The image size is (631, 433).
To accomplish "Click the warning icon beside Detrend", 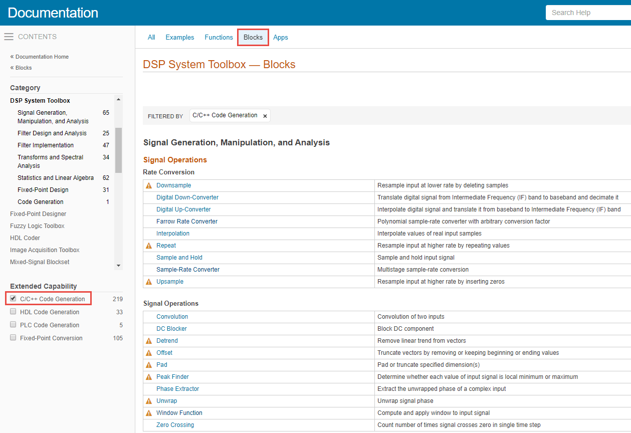I will (149, 340).
